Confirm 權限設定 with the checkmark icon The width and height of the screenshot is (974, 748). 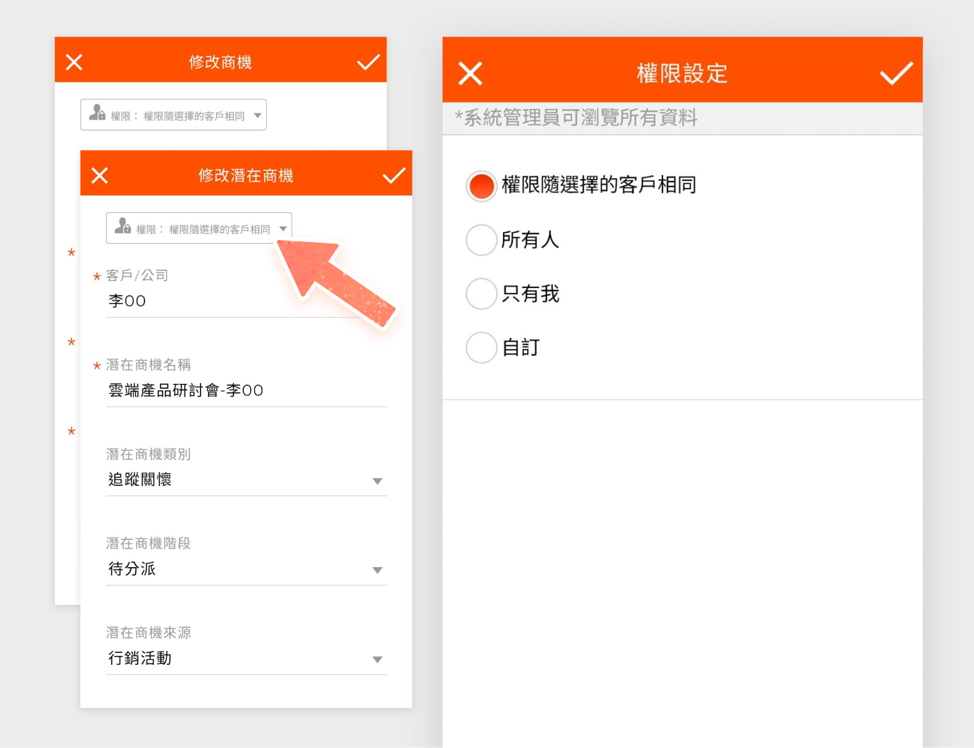pos(896,74)
